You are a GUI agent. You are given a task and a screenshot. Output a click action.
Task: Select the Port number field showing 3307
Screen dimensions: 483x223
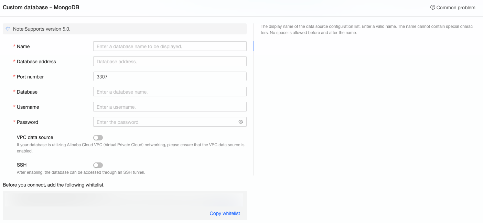tap(170, 76)
